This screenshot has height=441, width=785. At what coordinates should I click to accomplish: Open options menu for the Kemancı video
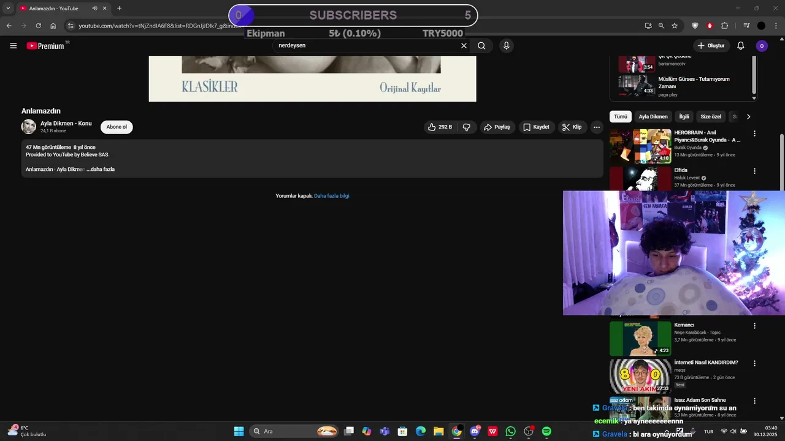click(x=754, y=326)
